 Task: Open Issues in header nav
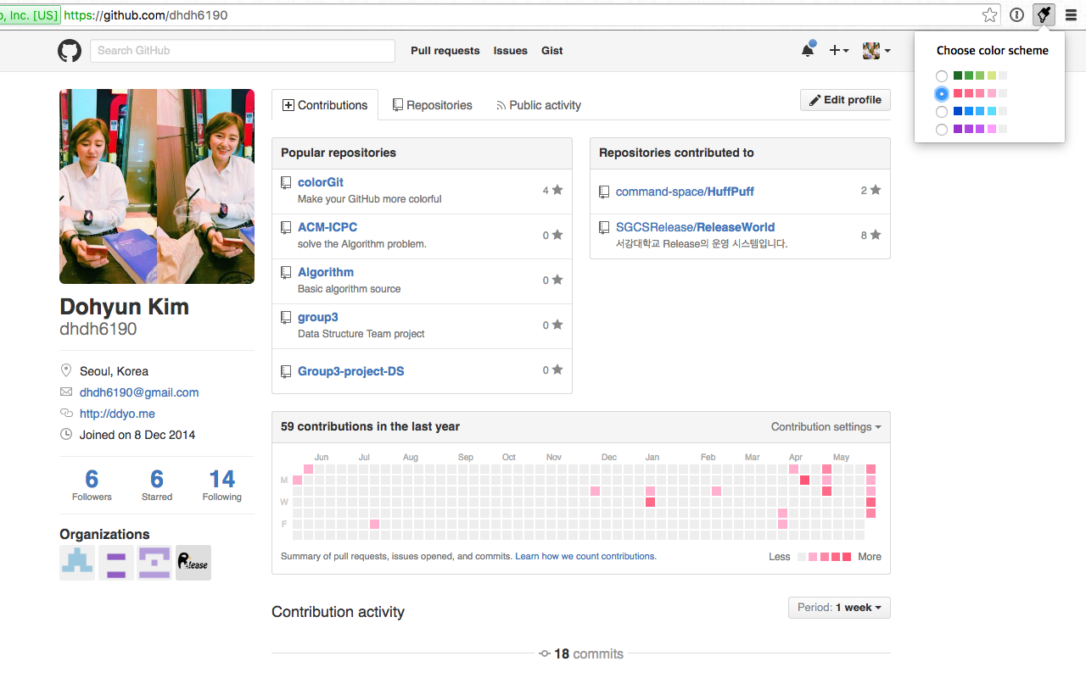[511, 51]
